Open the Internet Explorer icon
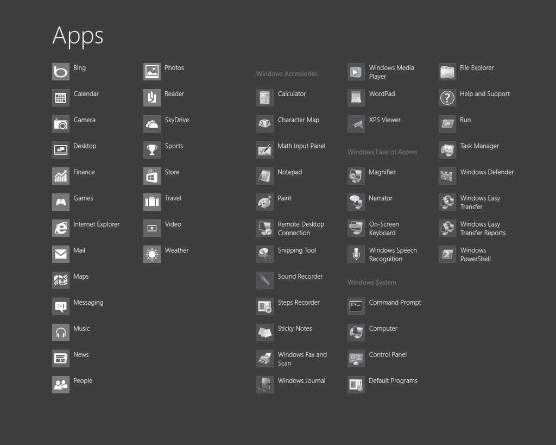Image resolution: width=556 pixels, height=445 pixels. [61, 228]
